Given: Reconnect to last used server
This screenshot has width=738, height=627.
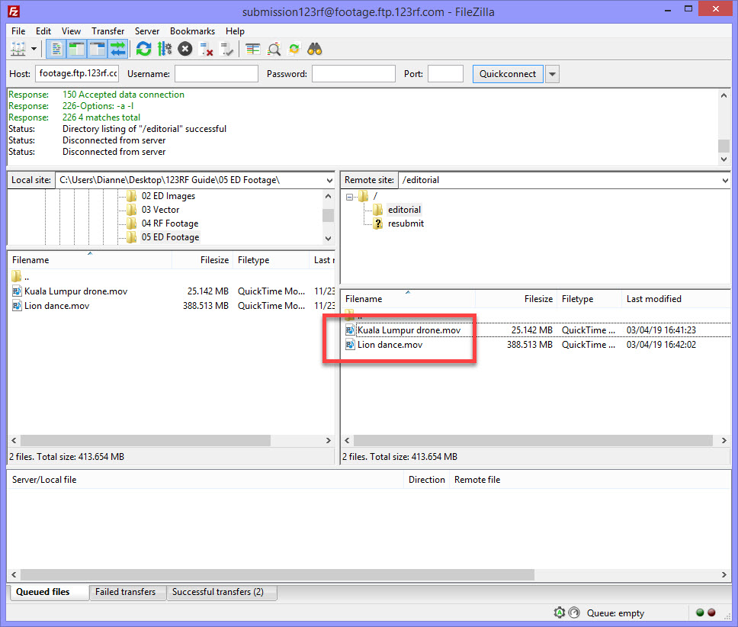Looking at the screenshot, I should click(227, 49).
